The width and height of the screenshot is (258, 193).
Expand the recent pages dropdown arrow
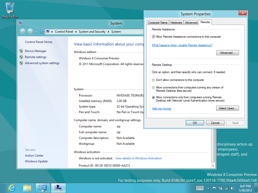click(36, 32)
